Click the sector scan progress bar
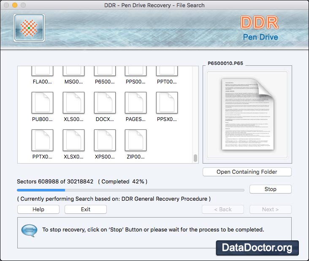309x261 pixels. coord(131,190)
